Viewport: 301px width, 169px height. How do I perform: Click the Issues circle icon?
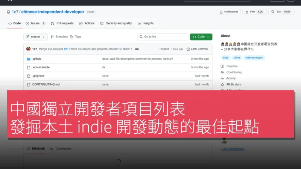tap(27, 23)
